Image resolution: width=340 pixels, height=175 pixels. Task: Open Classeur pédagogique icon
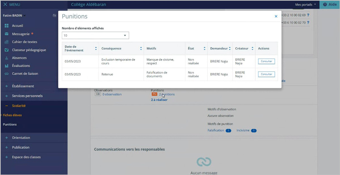[6, 50]
